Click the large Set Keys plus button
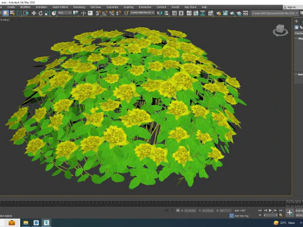 click(290, 212)
